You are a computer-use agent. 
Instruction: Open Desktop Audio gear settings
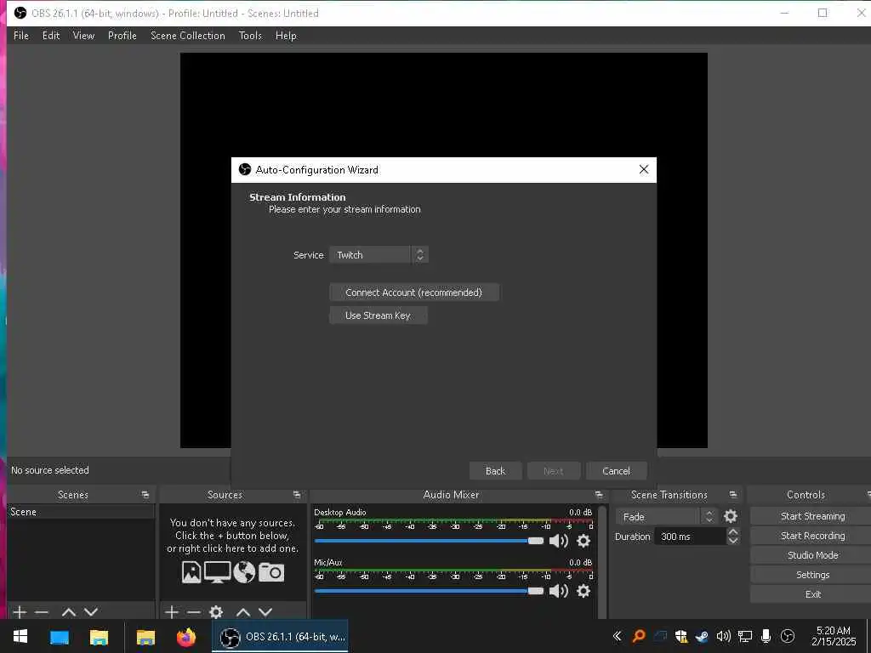pyautogui.click(x=584, y=541)
